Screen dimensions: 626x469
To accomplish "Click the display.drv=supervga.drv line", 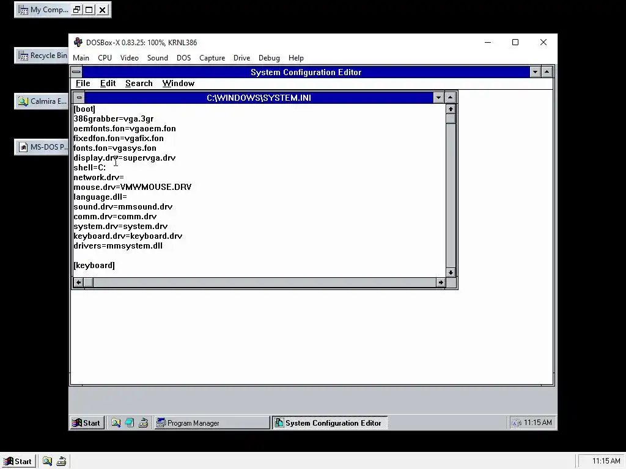I will coord(125,158).
